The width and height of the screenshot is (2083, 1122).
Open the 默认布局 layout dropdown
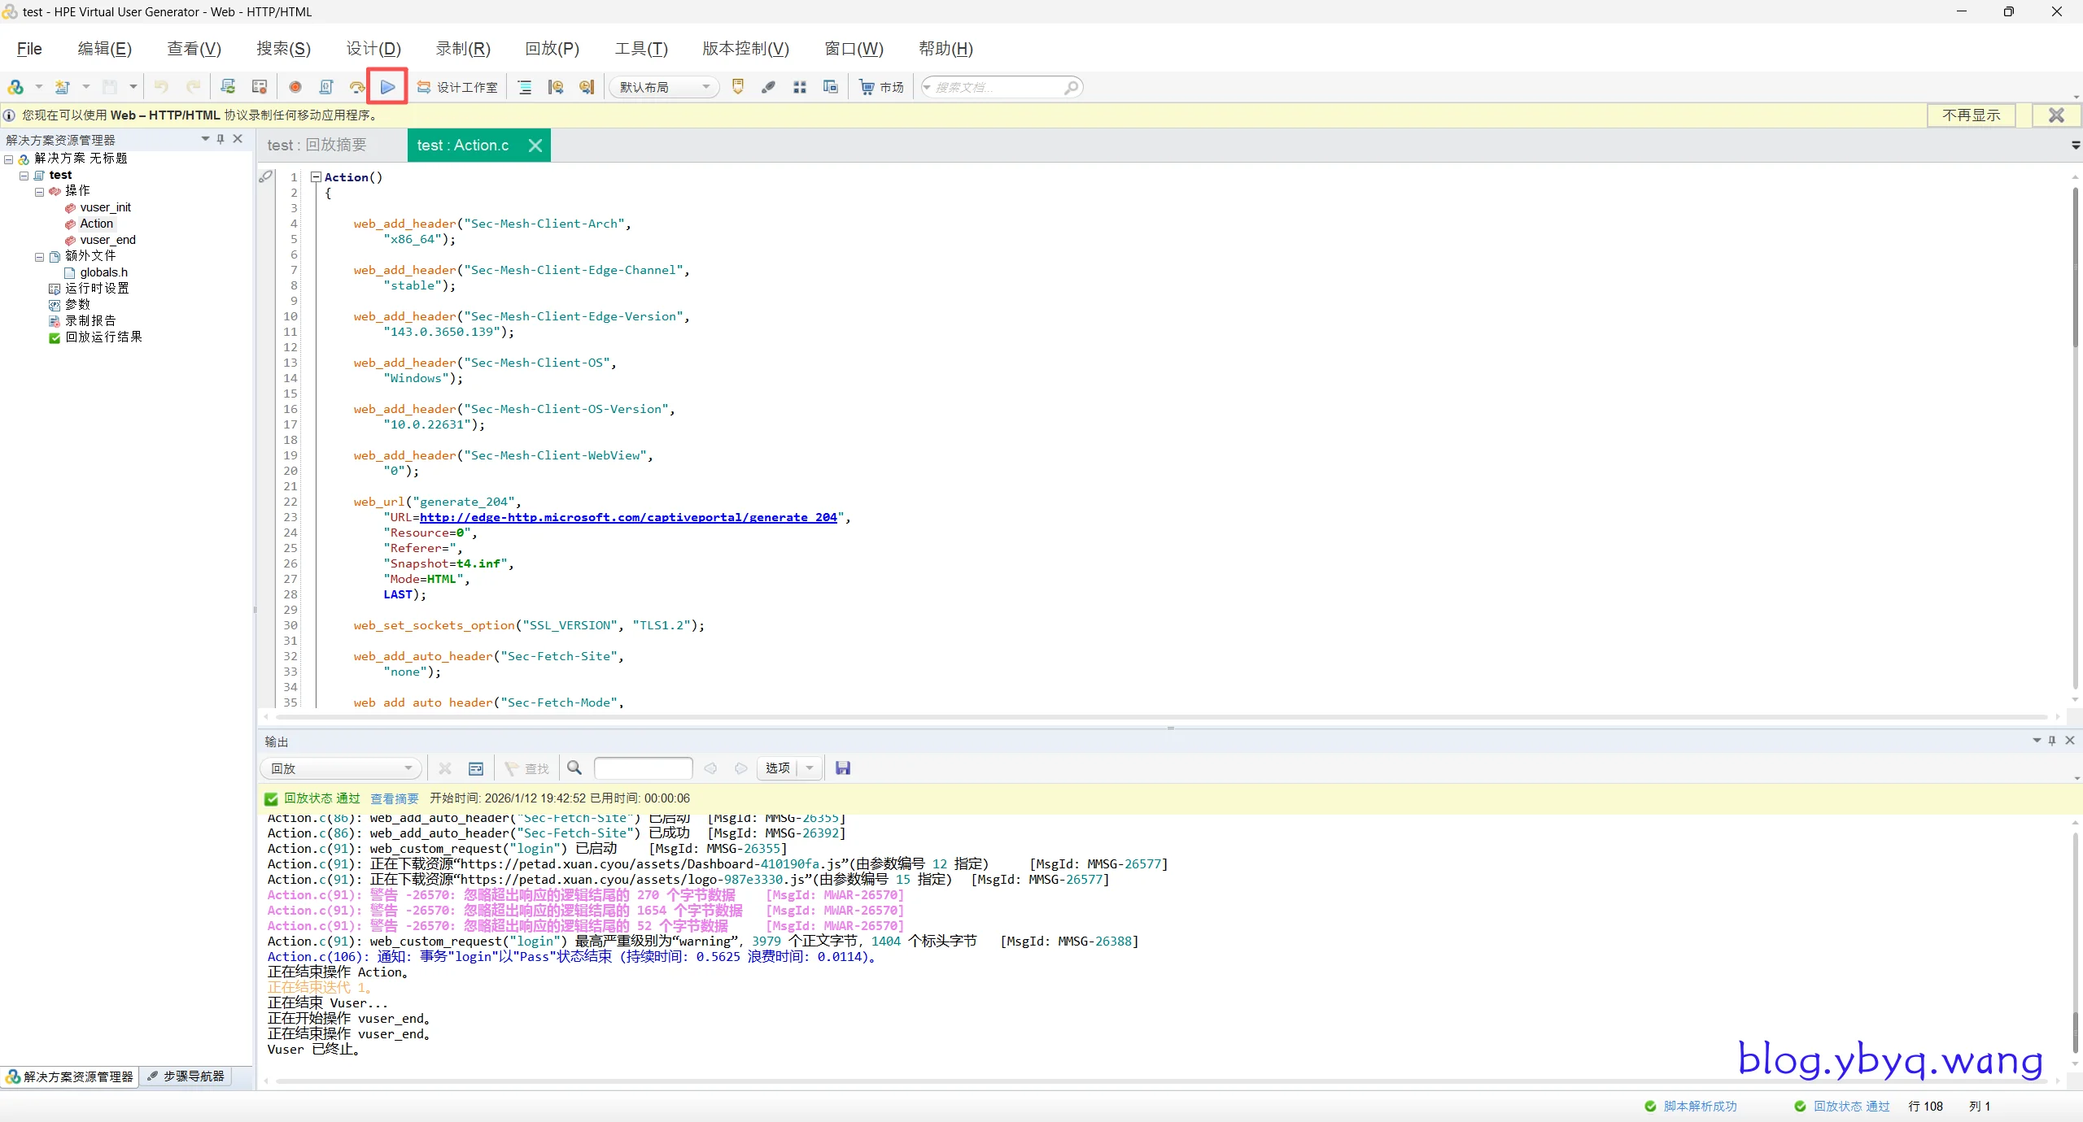pos(665,87)
